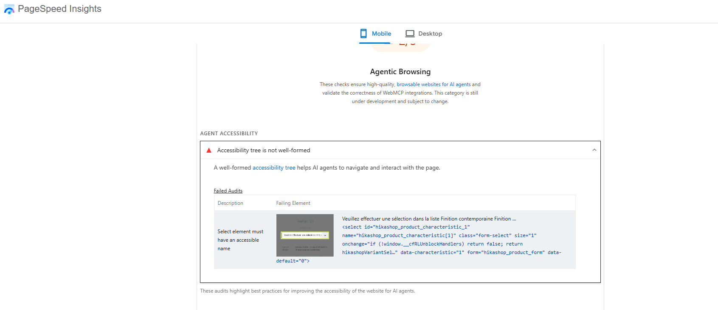Screen dimensions: 718x310
Task: Click the default="0" code fragment
Action: [293, 261]
